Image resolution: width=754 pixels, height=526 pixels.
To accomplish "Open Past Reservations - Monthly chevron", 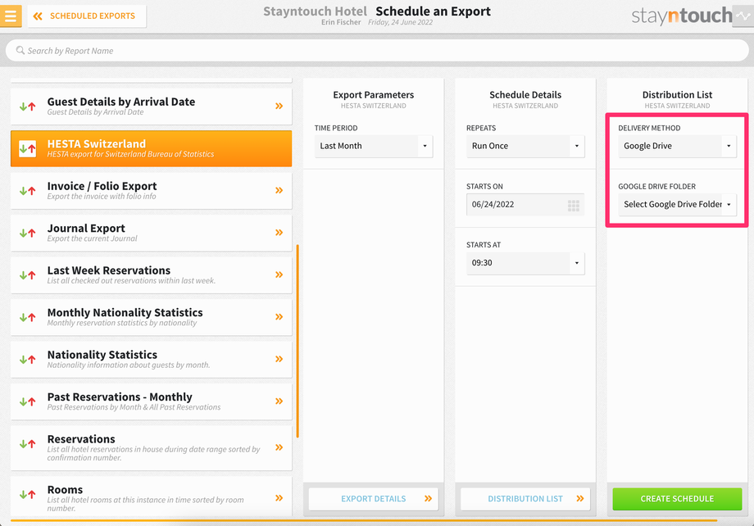I will tap(279, 401).
